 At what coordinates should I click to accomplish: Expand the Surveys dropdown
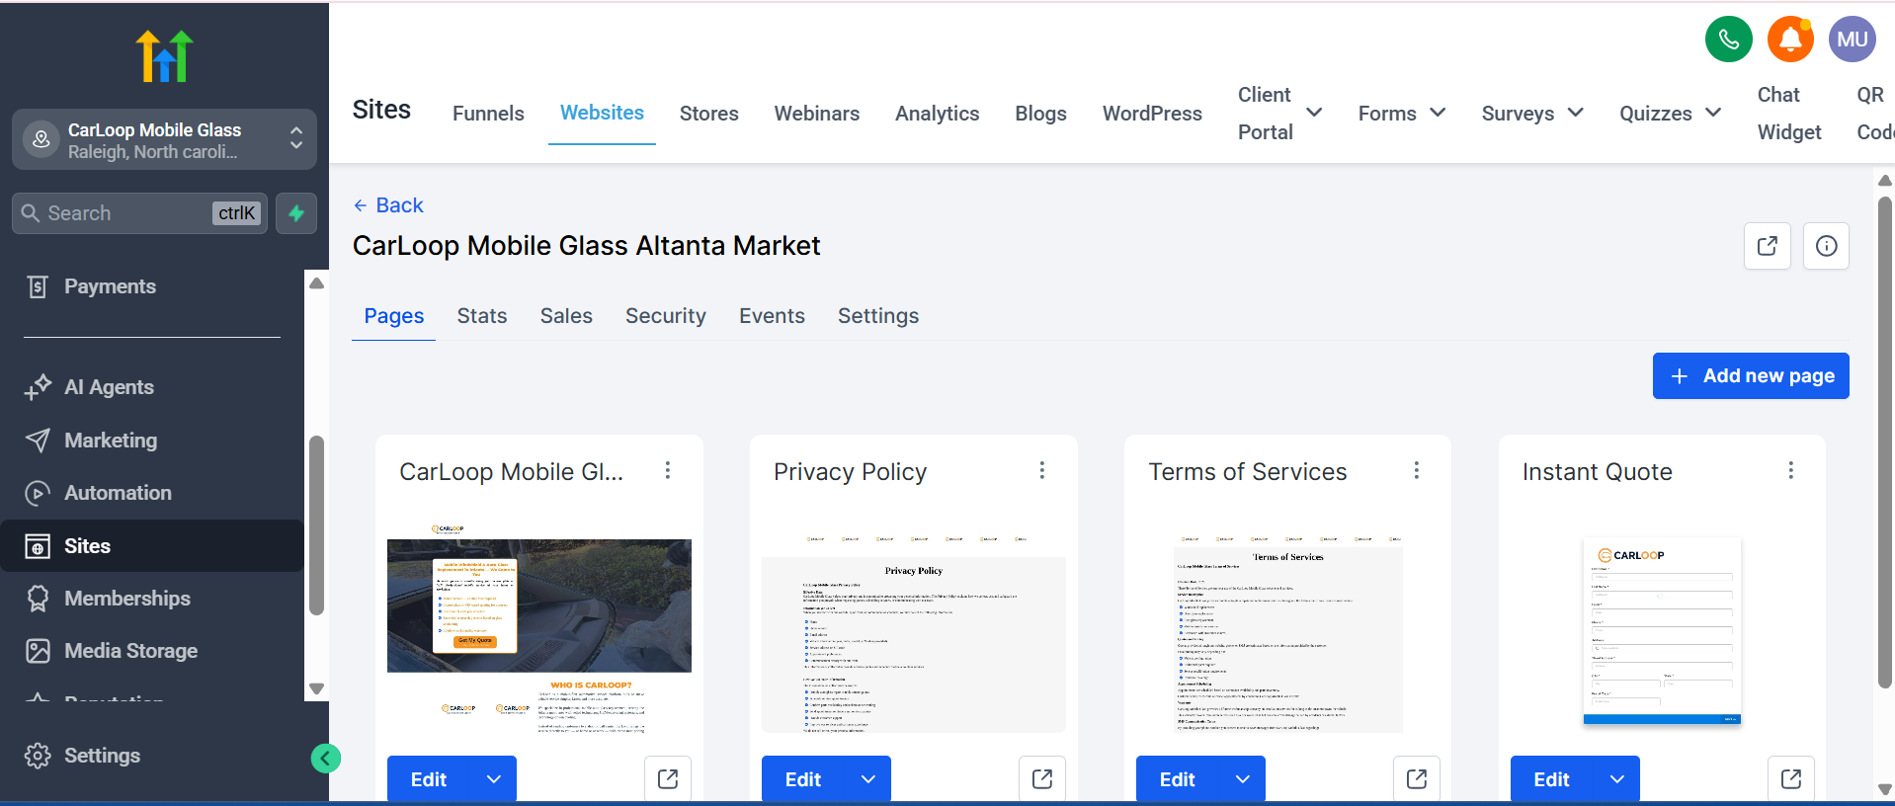(x=1576, y=113)
